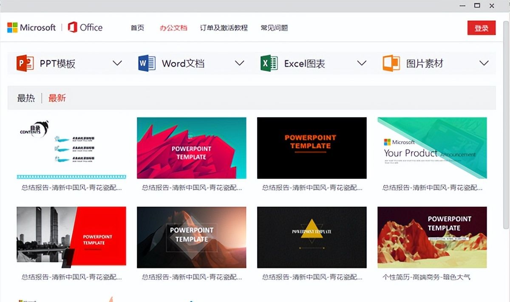The image size is (510, 302).
Task: Select the 最新 tab
Action: coord(58,98)
